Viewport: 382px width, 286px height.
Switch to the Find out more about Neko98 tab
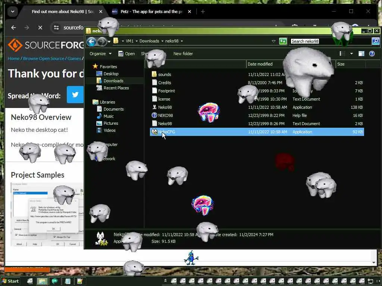62,12
